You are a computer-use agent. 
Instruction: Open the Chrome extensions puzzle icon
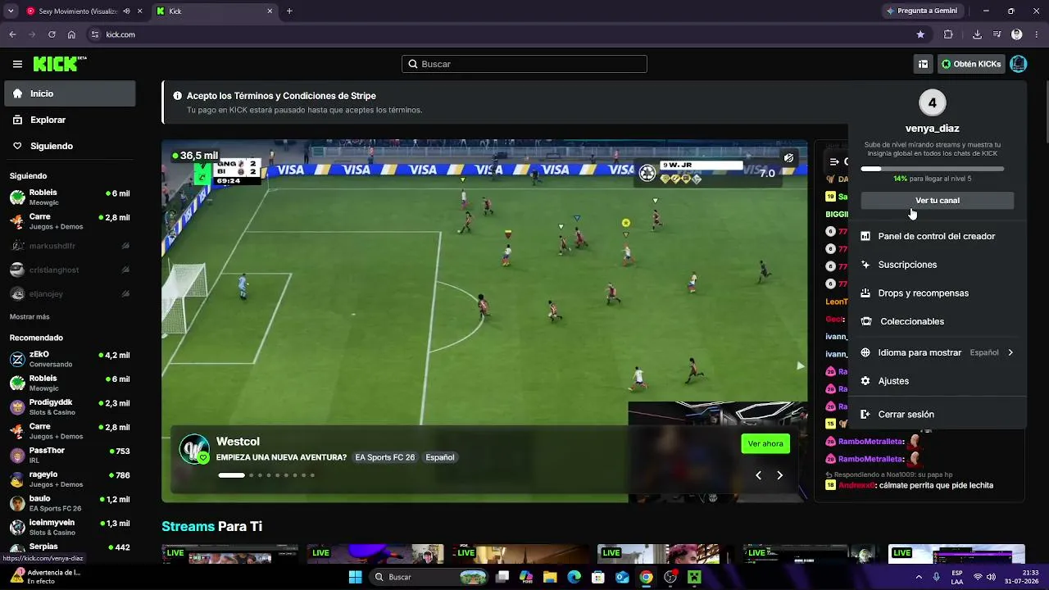(948, 34)
